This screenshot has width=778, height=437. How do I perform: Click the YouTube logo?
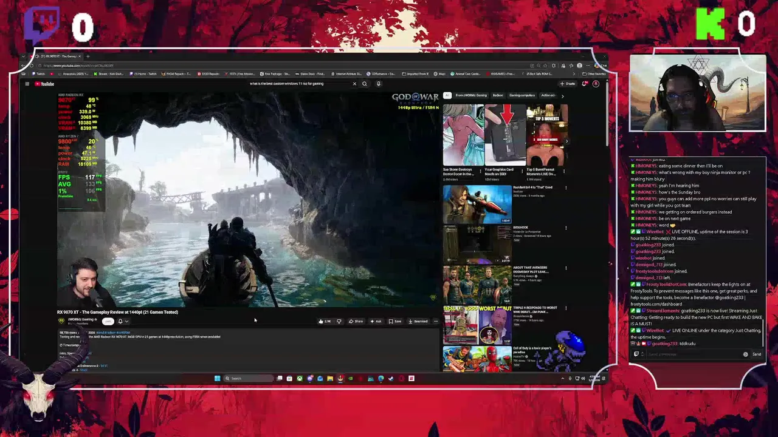[44, 84]
